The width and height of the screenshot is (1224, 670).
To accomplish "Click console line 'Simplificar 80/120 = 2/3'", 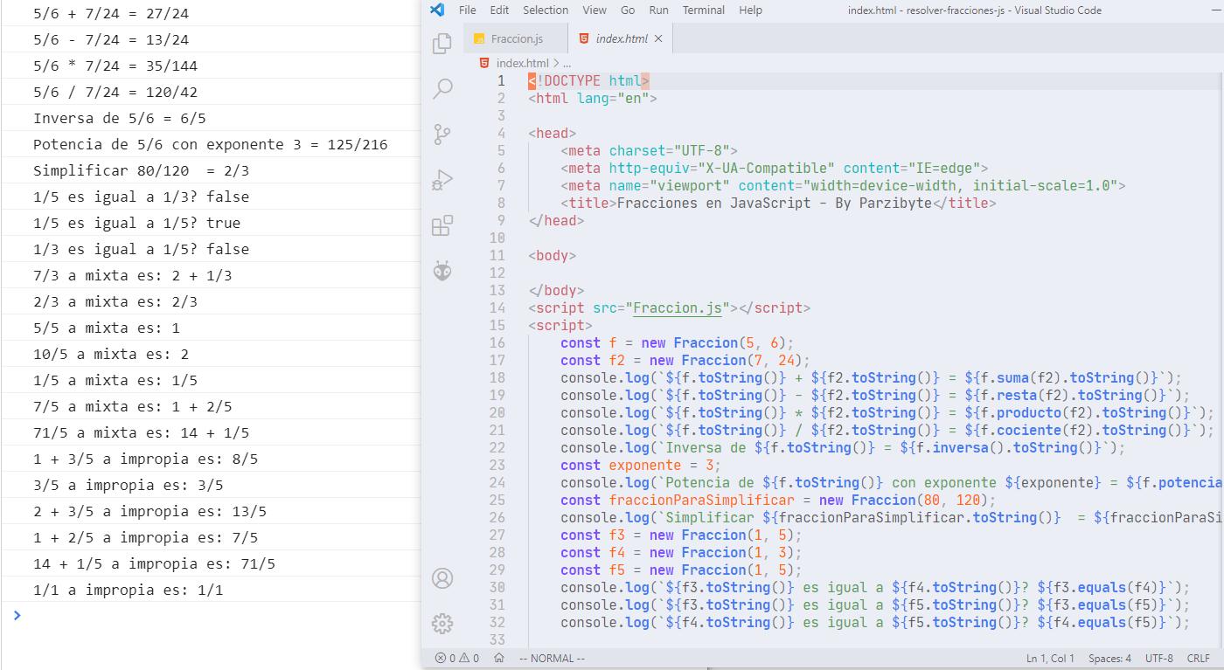I will (x=141, y=170).
